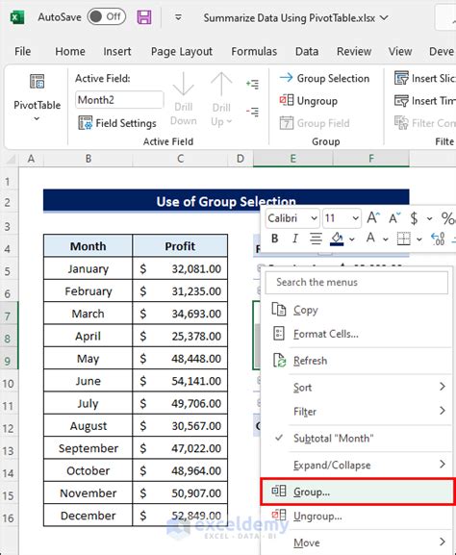Apply the fill color bucket
Viewport: 456px width, 555px height.
[337, 239]
